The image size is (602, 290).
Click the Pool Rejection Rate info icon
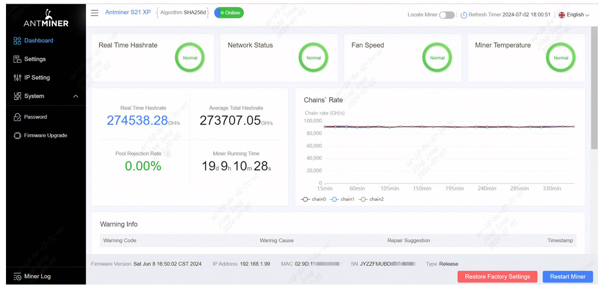point(168,154)
